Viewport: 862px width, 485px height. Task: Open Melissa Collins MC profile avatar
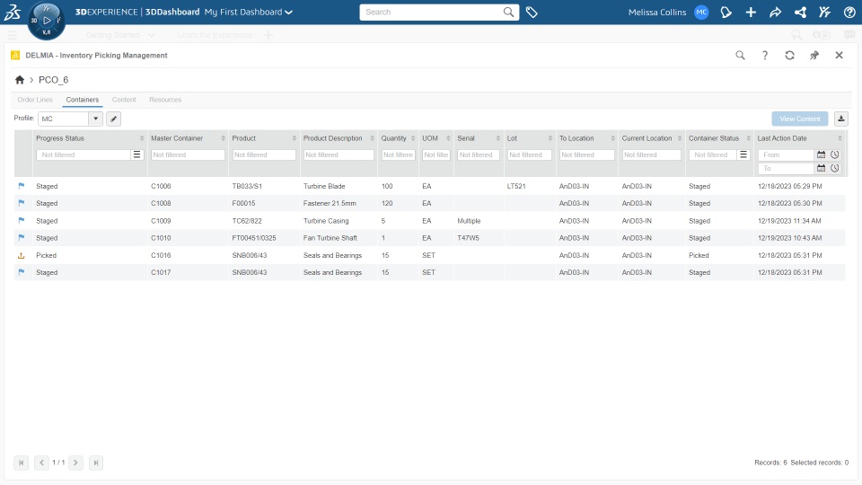(x=701, y=12)
